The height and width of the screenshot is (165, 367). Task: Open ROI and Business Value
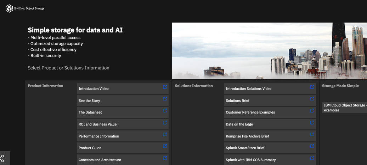(x=123, y=124)
